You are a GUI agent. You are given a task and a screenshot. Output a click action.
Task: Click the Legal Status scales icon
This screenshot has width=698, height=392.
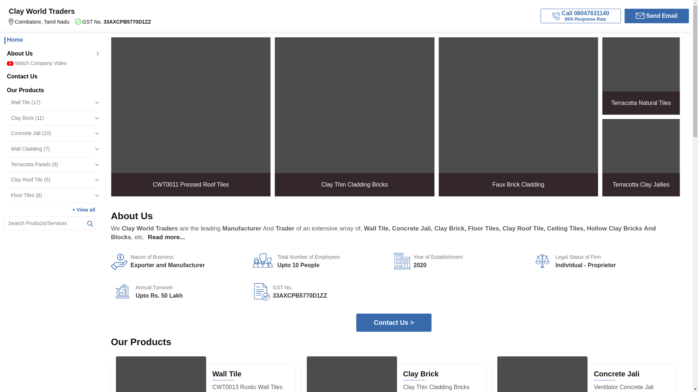click(542, 261)
